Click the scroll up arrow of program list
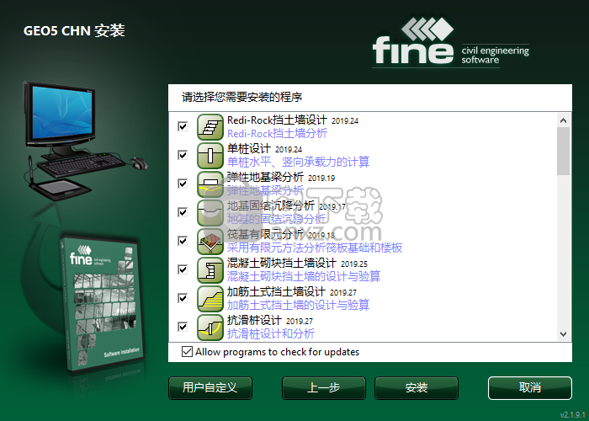Image resolution: width=589 pixels, height=421 pixels. point(563,120)
